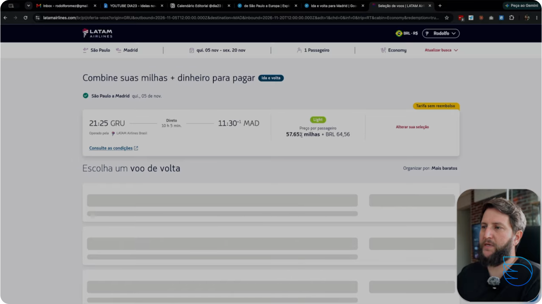
Task: Switch to the Ida e volta para Madrid tab
Action: click(330, 6)
